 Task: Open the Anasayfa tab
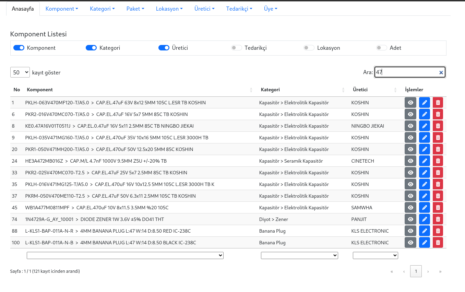[23, 9]
